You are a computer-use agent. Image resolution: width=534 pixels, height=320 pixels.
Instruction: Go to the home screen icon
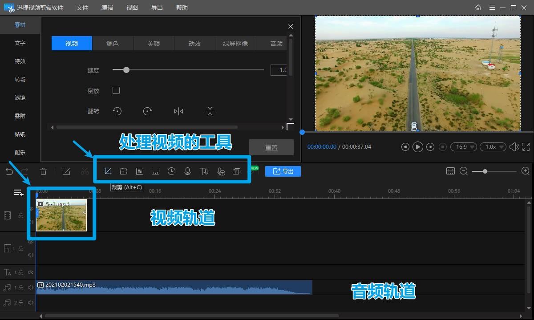[478, 8]
